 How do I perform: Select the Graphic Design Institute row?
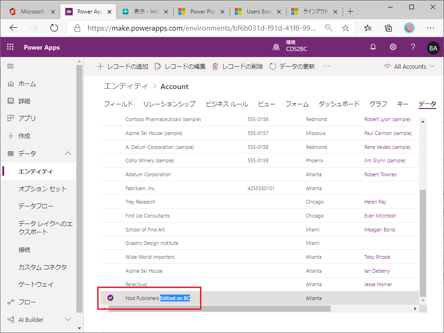coord(259,243)
